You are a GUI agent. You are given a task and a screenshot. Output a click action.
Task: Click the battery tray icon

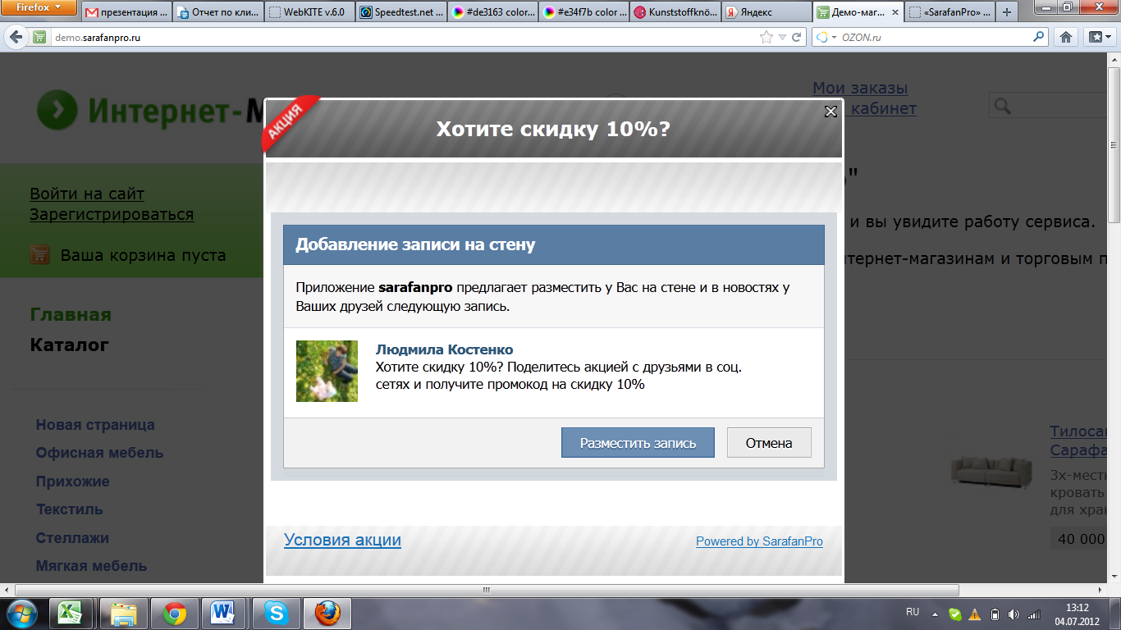tap(995, 614)
